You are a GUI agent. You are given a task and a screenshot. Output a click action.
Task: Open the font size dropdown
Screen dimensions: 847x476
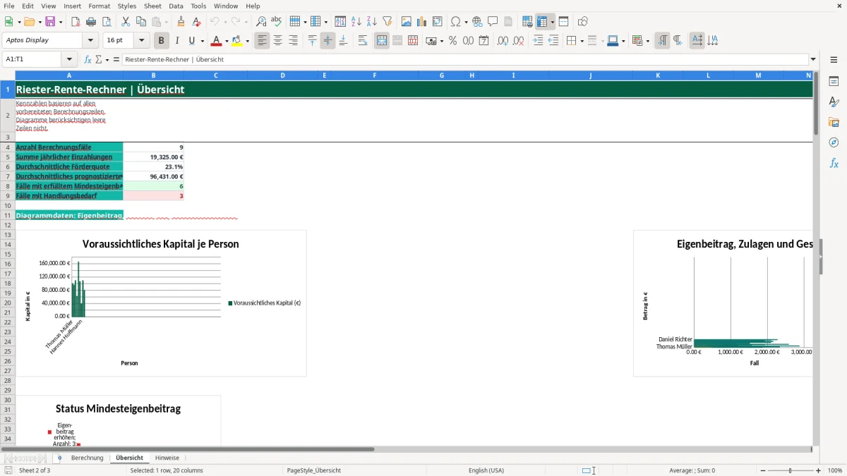[142, 41]
